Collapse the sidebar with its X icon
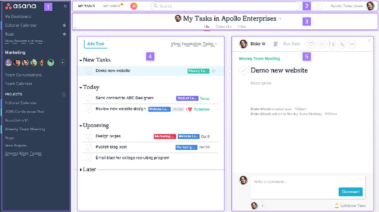 pos(65,6)
